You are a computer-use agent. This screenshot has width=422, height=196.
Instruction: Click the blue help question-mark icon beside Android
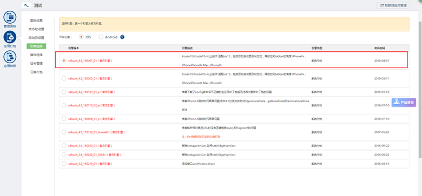click(x=122, y=37)
